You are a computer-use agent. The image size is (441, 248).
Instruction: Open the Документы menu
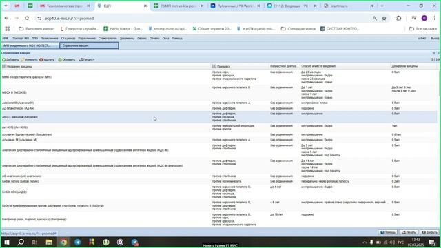[127, 39]
